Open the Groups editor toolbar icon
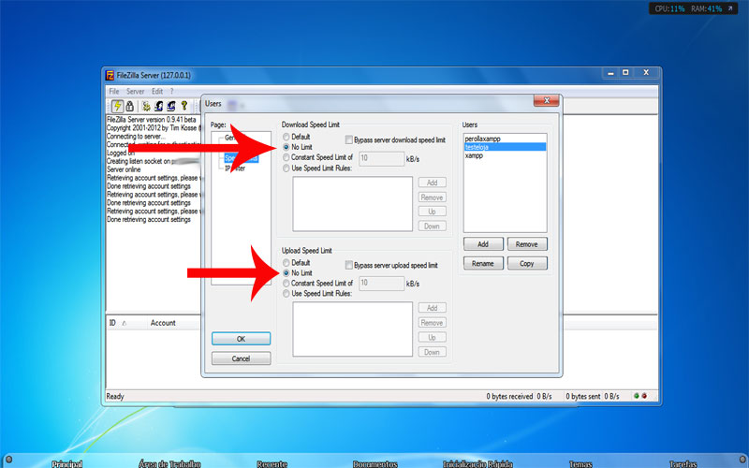This screenshot has height=468, width=749. click(x=171, y=106)
